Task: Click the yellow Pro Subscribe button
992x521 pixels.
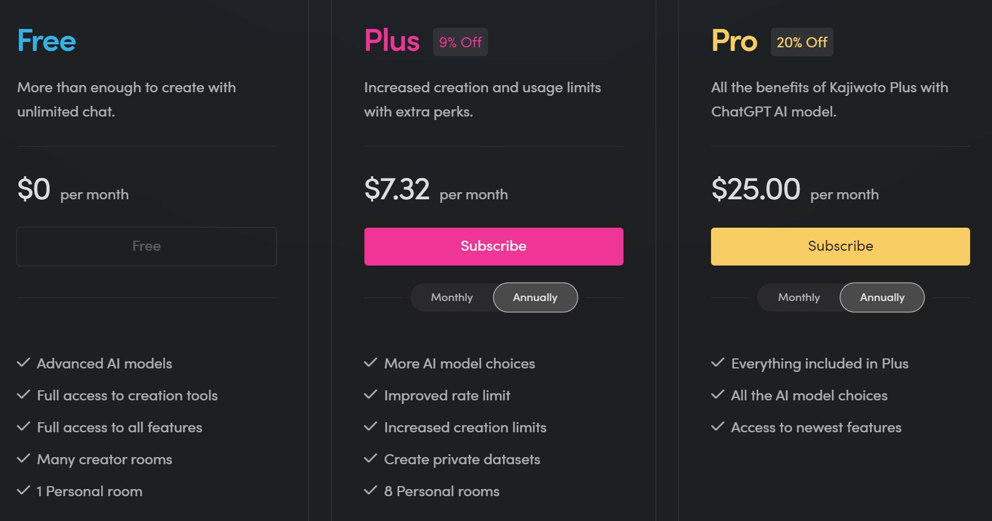Action: click(840, 246)
